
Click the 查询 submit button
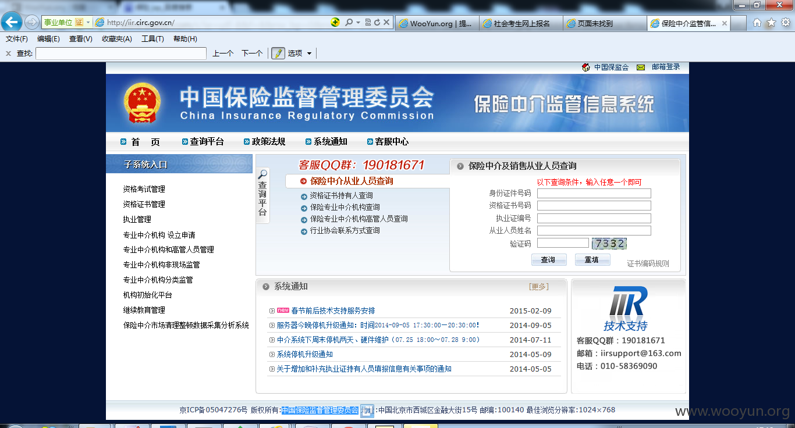point(548,260)
